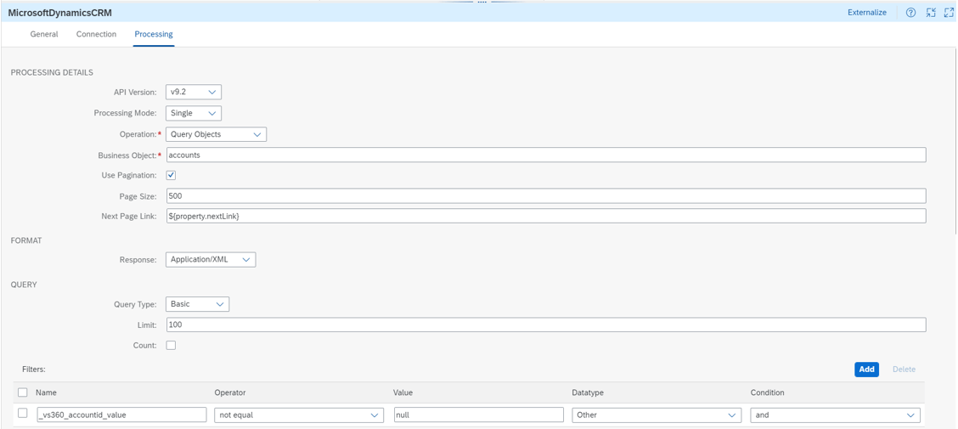Screen dimensions: 958x429
Task: Click the restore/collapse panel icon
Action: 931,12
